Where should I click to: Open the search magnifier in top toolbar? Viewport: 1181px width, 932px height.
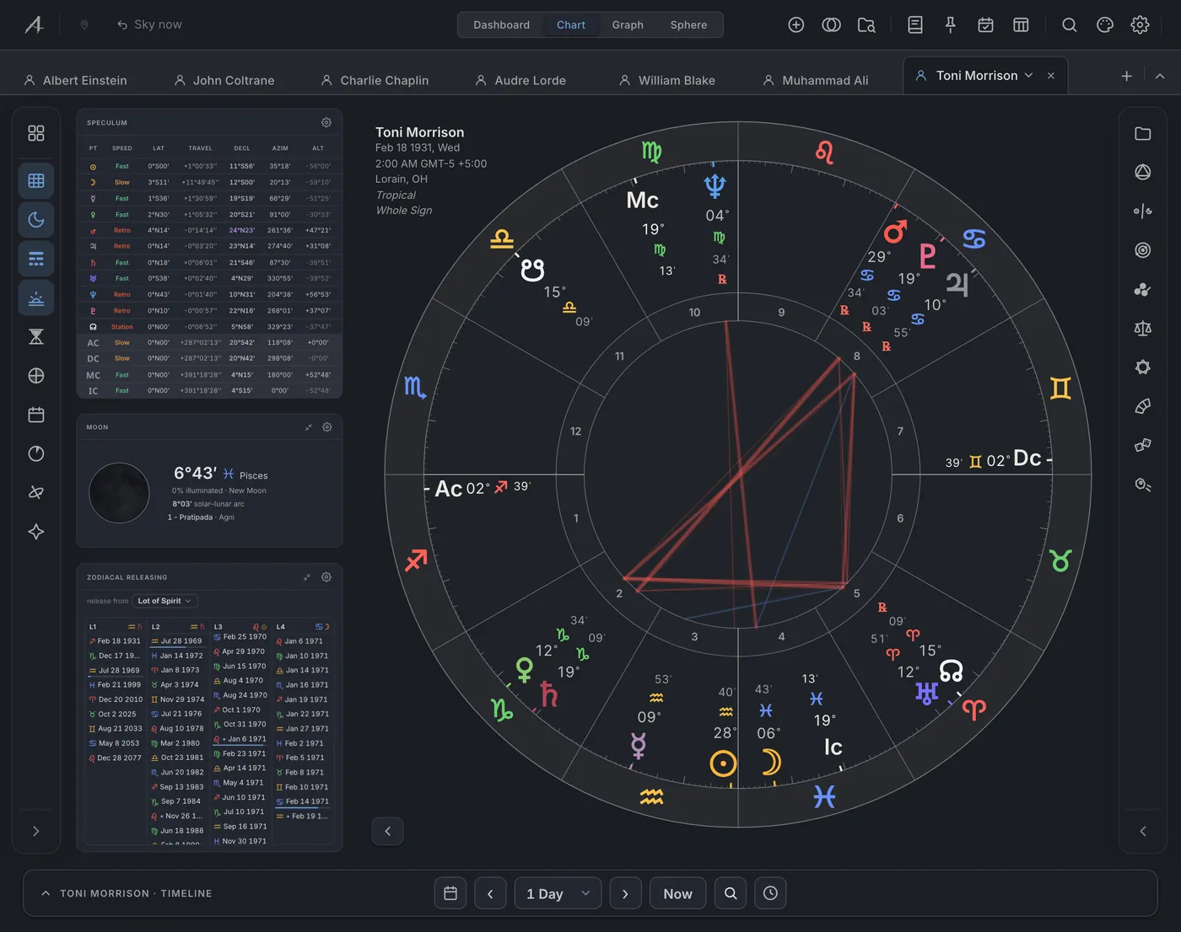[x=1070, y=24]
